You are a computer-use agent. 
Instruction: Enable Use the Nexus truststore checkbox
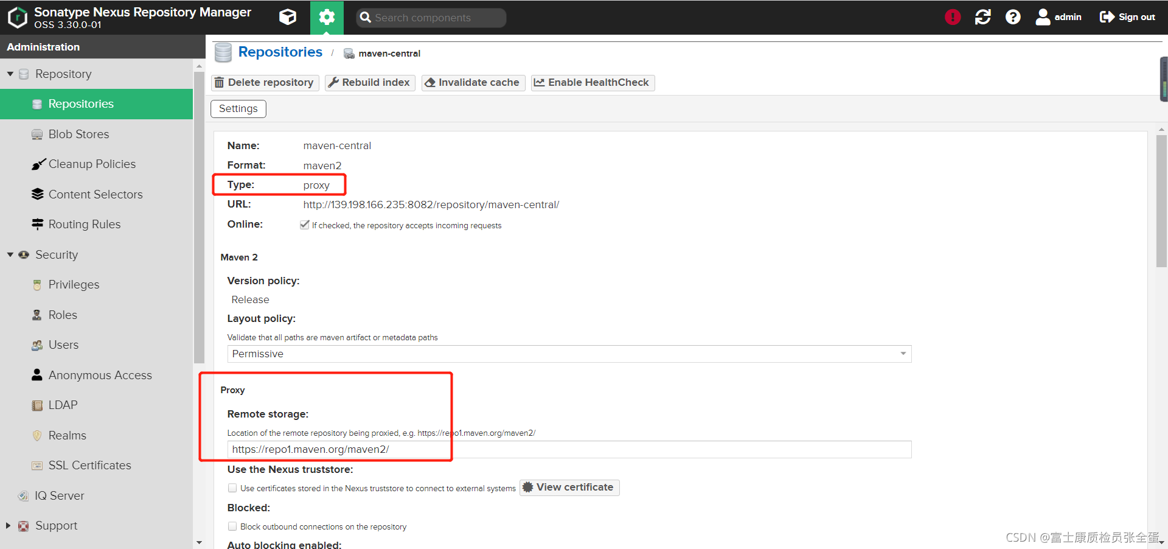point(232,488)
